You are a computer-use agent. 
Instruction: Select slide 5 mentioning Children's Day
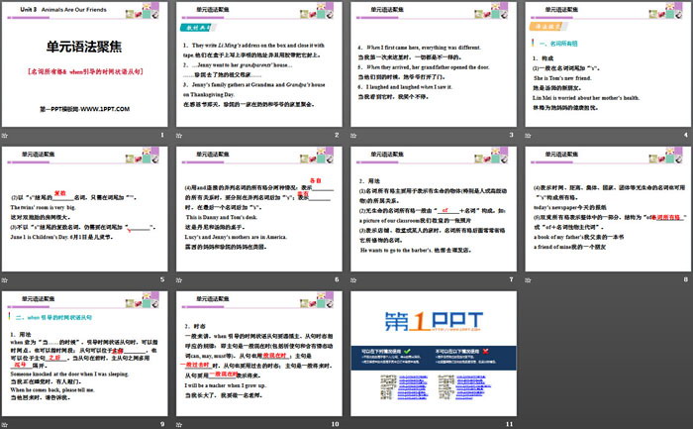[87, 214]
